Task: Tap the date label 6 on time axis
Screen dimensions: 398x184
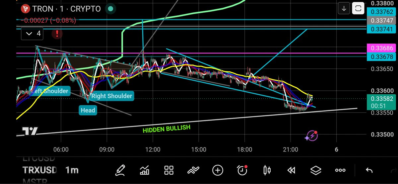Action: [336, 149]
